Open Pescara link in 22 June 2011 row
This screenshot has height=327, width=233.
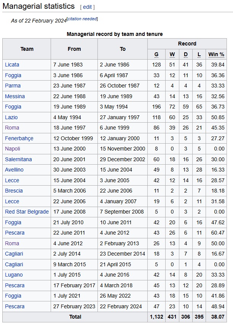(x=14, y=233)
